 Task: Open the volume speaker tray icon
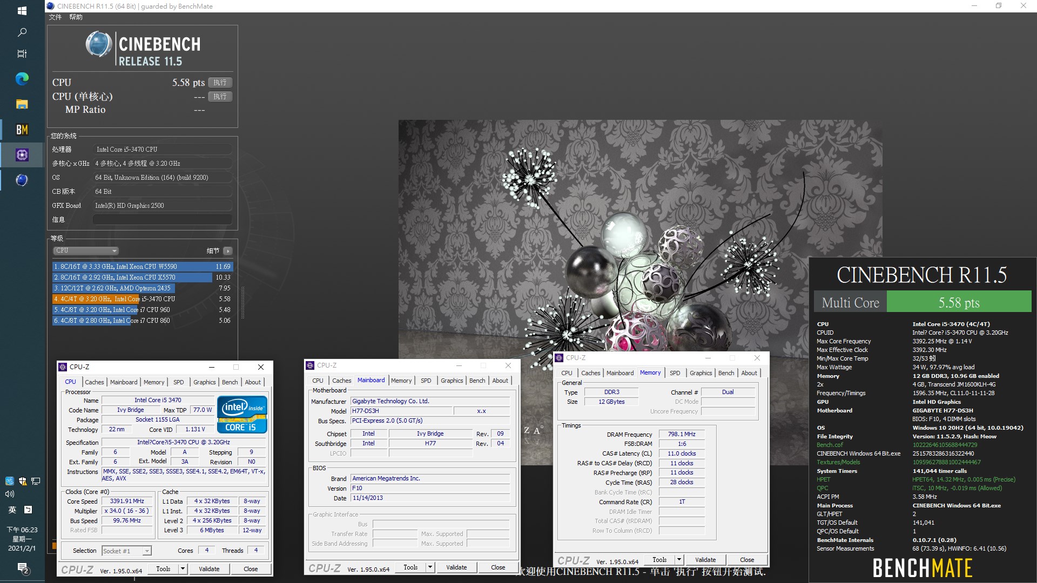coord(9,494)
